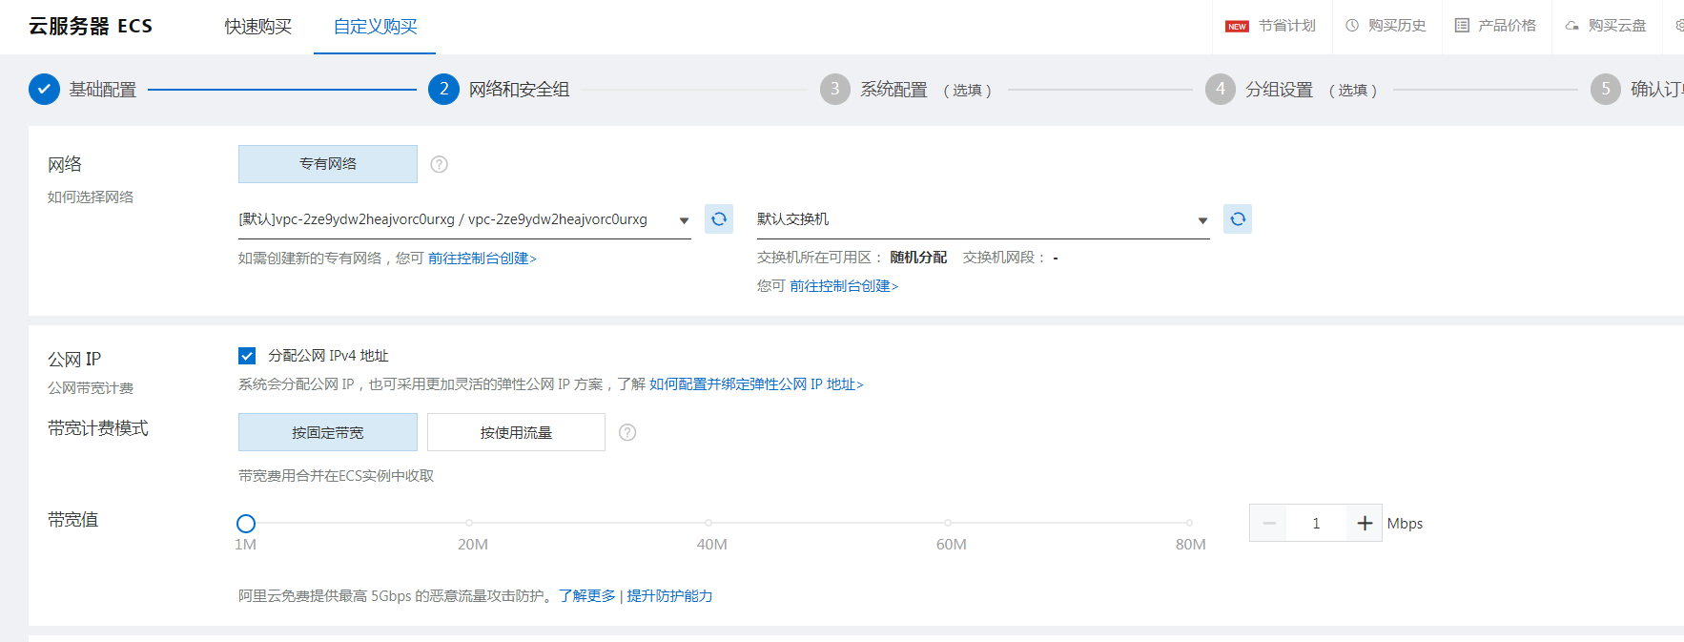Image resolution: width=1684 pixels, height=642 pixels.
Task: Select 按固定带宽 billing mode
Action: point(328,432)
